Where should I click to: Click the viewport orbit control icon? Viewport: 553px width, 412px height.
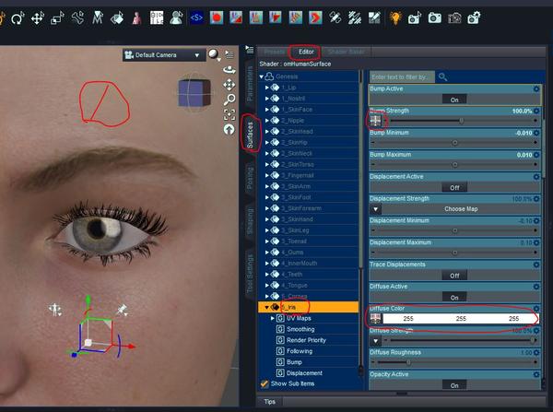tap(229, 70)
